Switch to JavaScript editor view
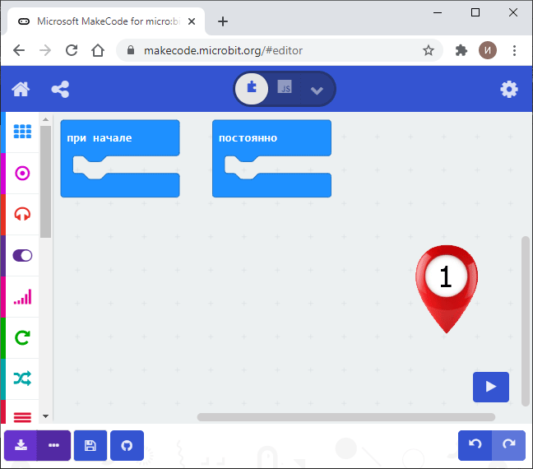The width and height of the screenshot is (533, 469). click(285, 87)
